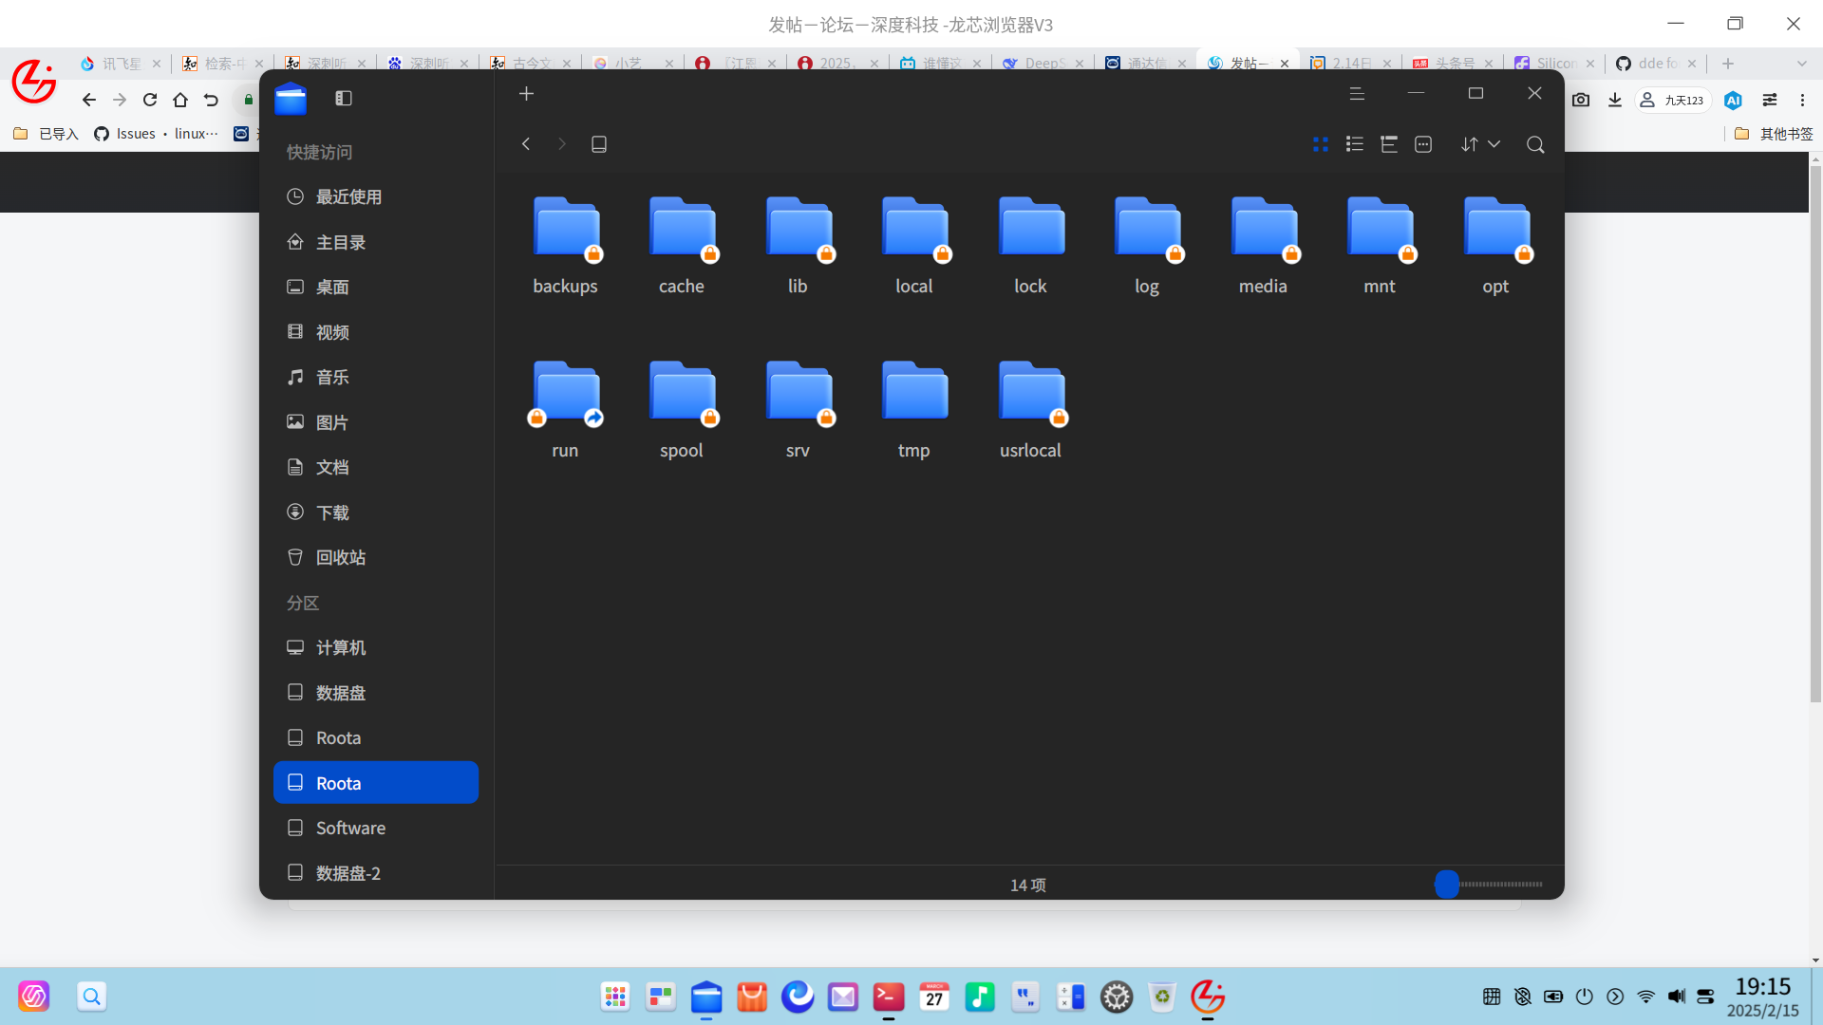Image resolution: width=1823 pixels, height=1025 pixels.
Task: Open the file manager hamburger menu
Action: 1357,93
